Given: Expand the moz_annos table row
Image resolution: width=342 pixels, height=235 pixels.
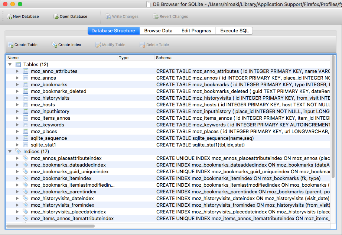Looking at the screenshot, I should tap(17, 78).
